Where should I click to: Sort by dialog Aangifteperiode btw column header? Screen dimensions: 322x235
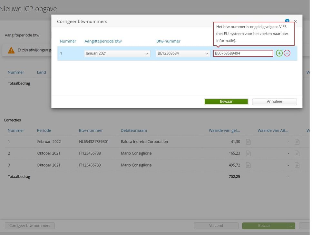pos(103,41)
